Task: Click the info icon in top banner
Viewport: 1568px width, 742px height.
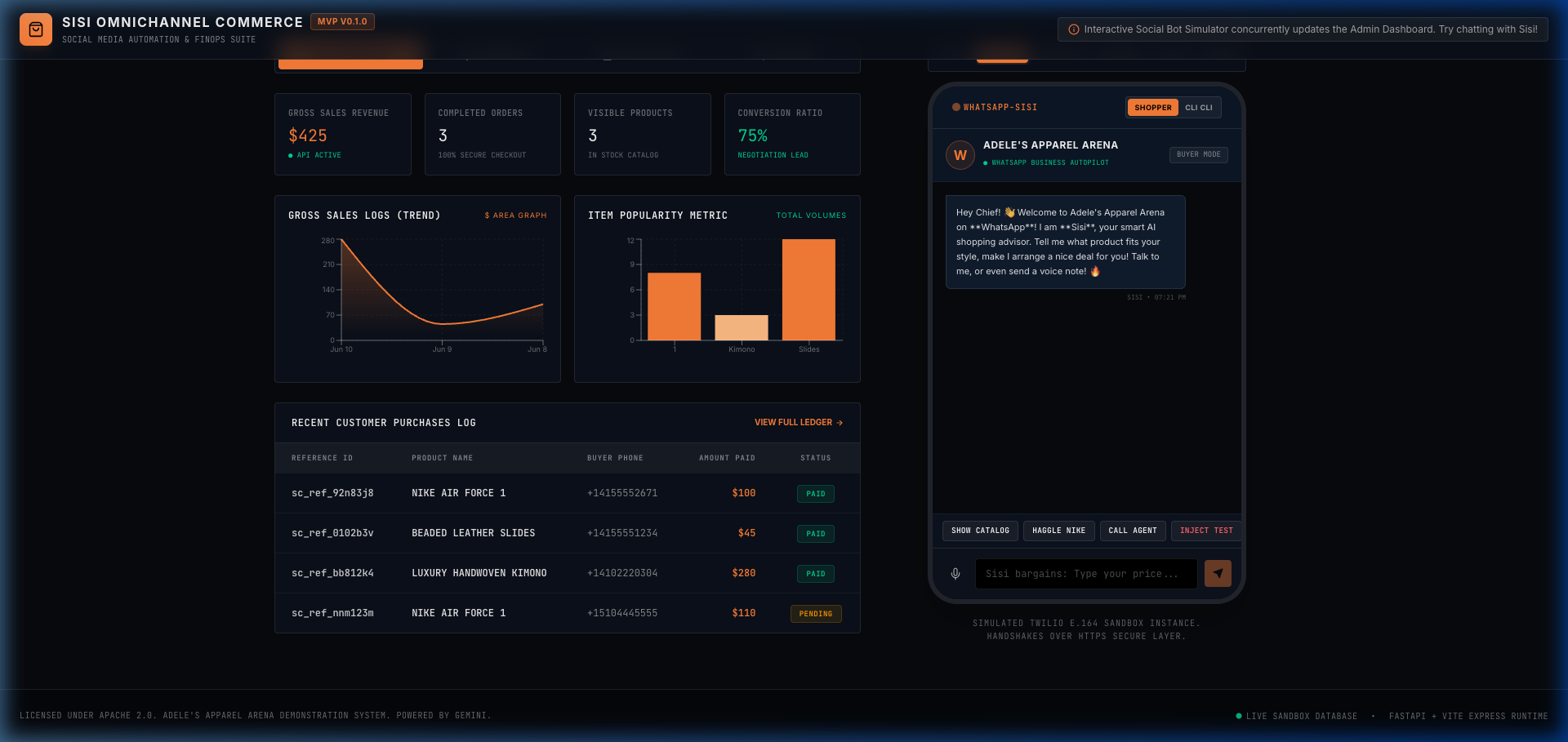Action: (1074, 29)
